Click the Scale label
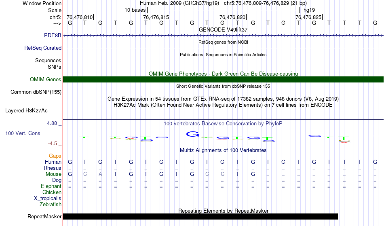The image size is (384, 226). tap(55, 10)
